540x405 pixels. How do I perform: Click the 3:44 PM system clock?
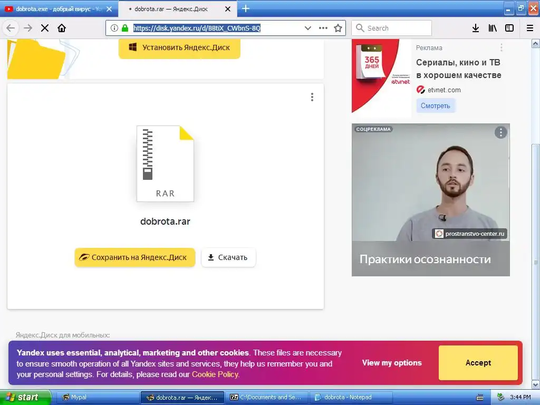click(520, 397)
